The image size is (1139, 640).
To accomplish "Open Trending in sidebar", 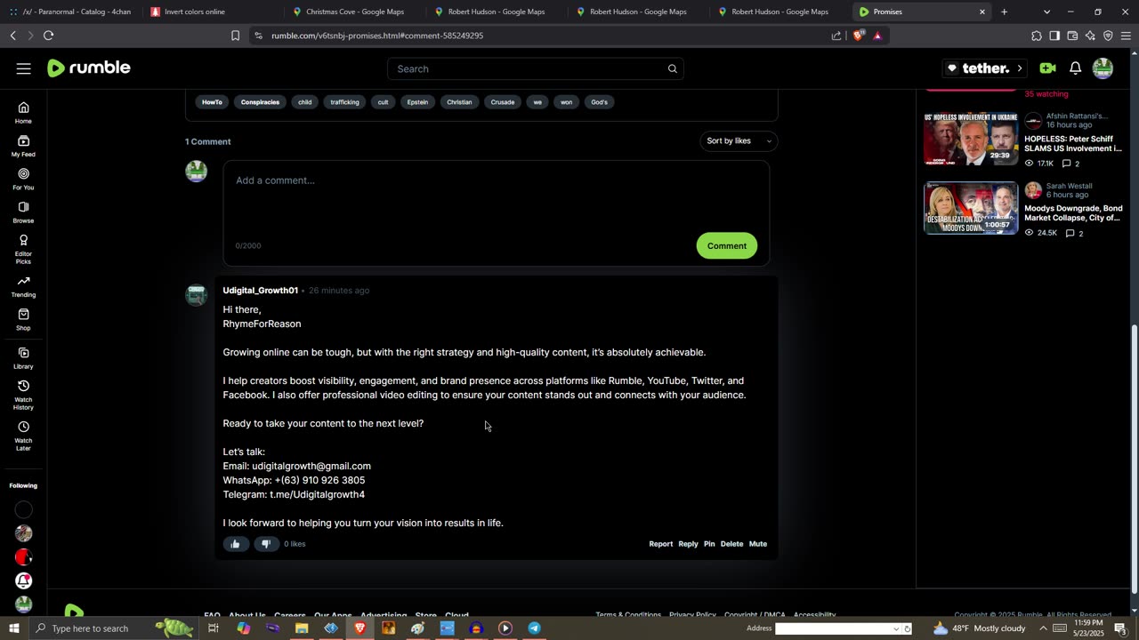I will click(x=23, y=286).
